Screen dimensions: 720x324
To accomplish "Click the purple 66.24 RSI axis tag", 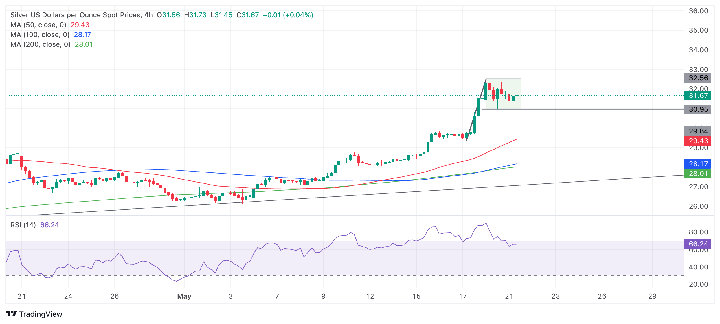I will click(698, 244).
